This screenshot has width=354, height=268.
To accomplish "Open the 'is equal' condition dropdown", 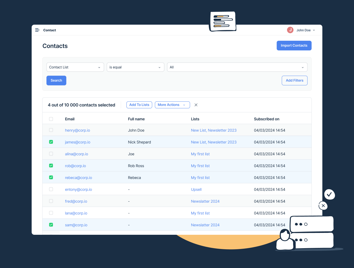I will (x=135, y=67).
